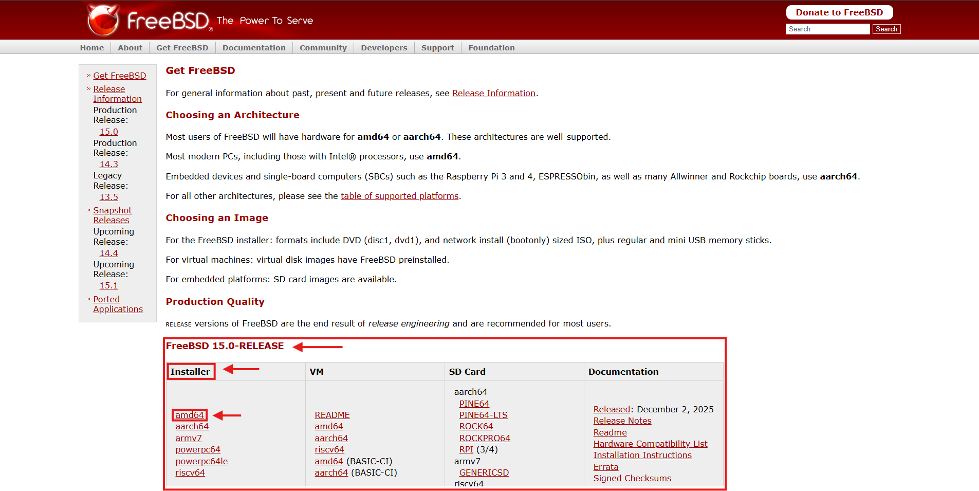Image resolution: width=979 pixels, height=491 pixels.
Task: Click the Search submit button
Action: click(x=886, y=29)
